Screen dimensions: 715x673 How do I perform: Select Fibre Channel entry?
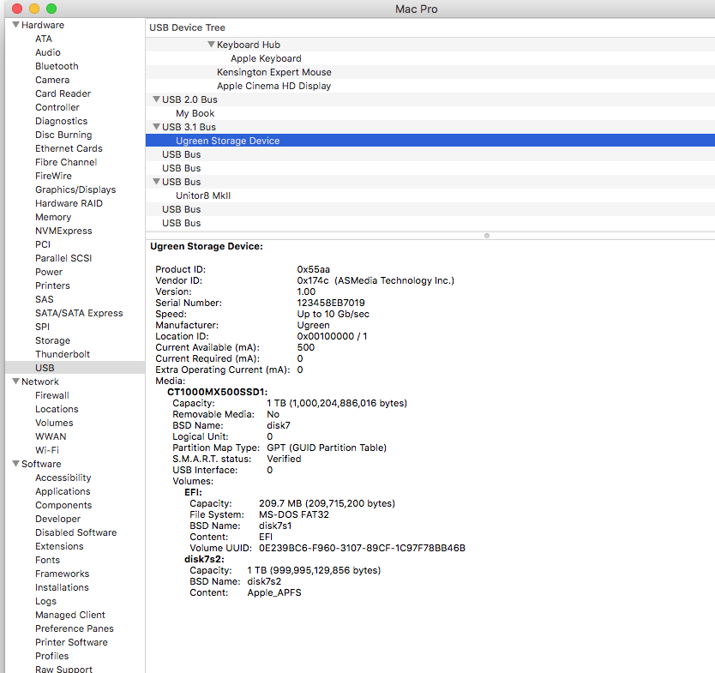(x=66, y=162)
